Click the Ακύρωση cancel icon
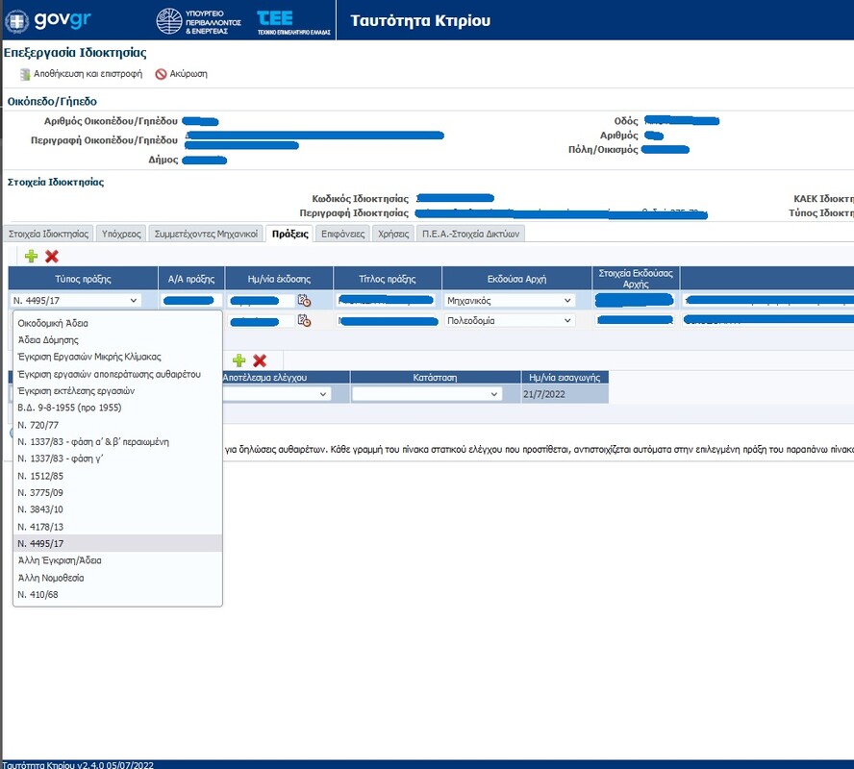Viewport: 854px width, 769px height. pyautogui.click(x=161, y=73)
